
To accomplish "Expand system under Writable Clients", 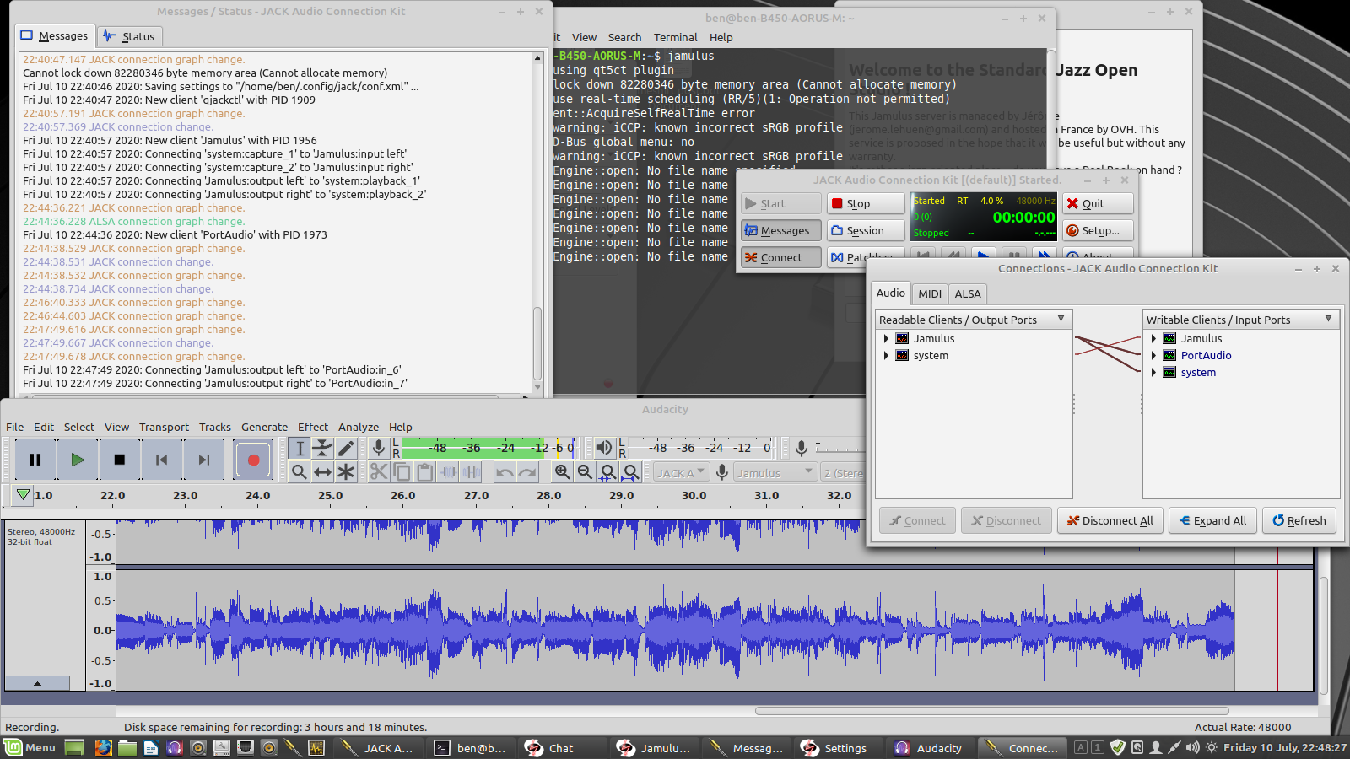I will [1153, 372].
